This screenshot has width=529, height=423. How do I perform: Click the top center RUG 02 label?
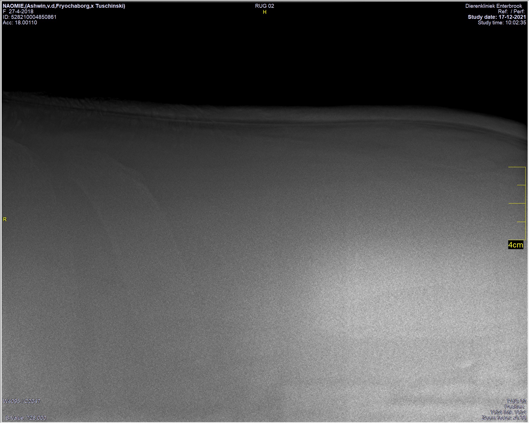[x=264, y=6]
